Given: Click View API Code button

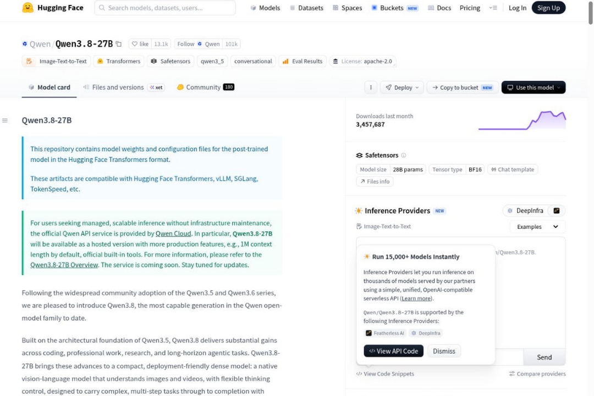Looking at the screenshot, I should 394,351.
